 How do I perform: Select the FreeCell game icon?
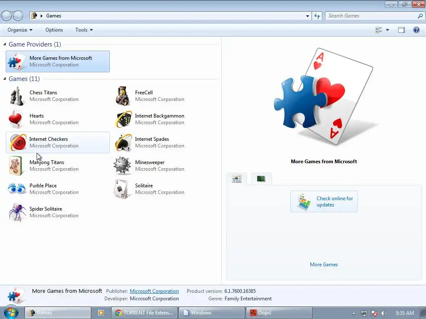click(123, 96)
